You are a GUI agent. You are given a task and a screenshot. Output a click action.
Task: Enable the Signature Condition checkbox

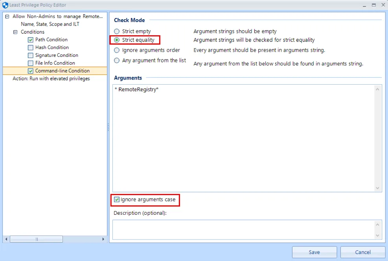coord(31,56)
